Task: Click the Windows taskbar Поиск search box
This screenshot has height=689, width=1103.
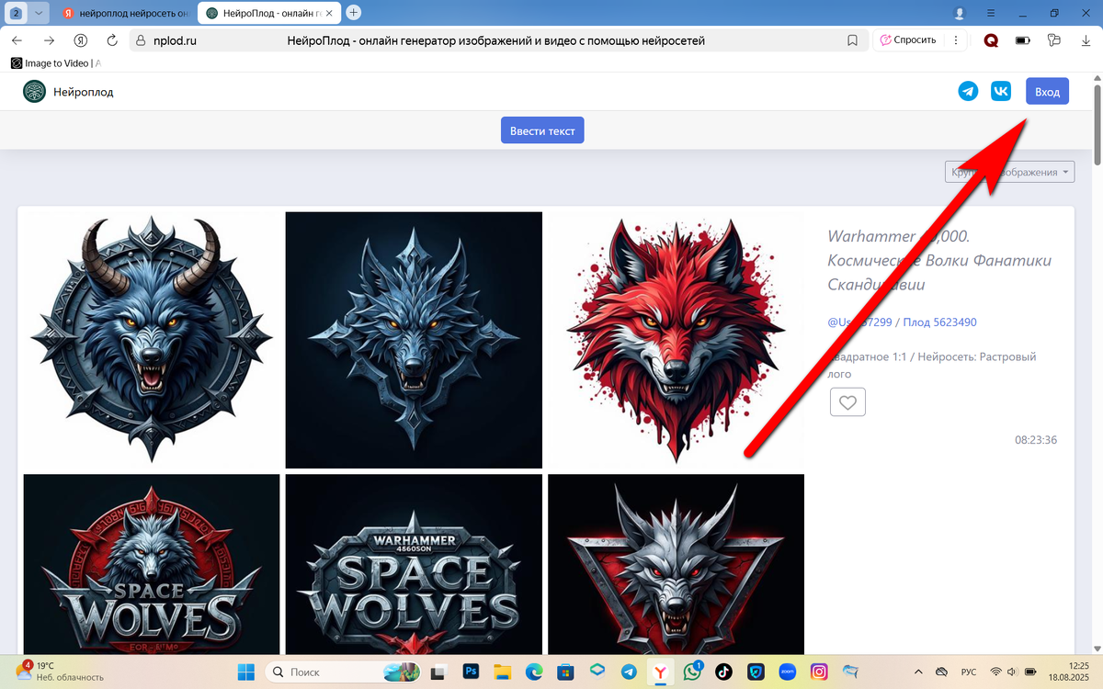Action: [x=344, y=672]
